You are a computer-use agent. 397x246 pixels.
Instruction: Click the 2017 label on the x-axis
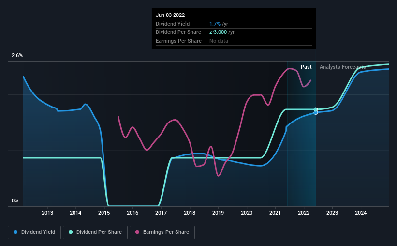tap(161, 213)
